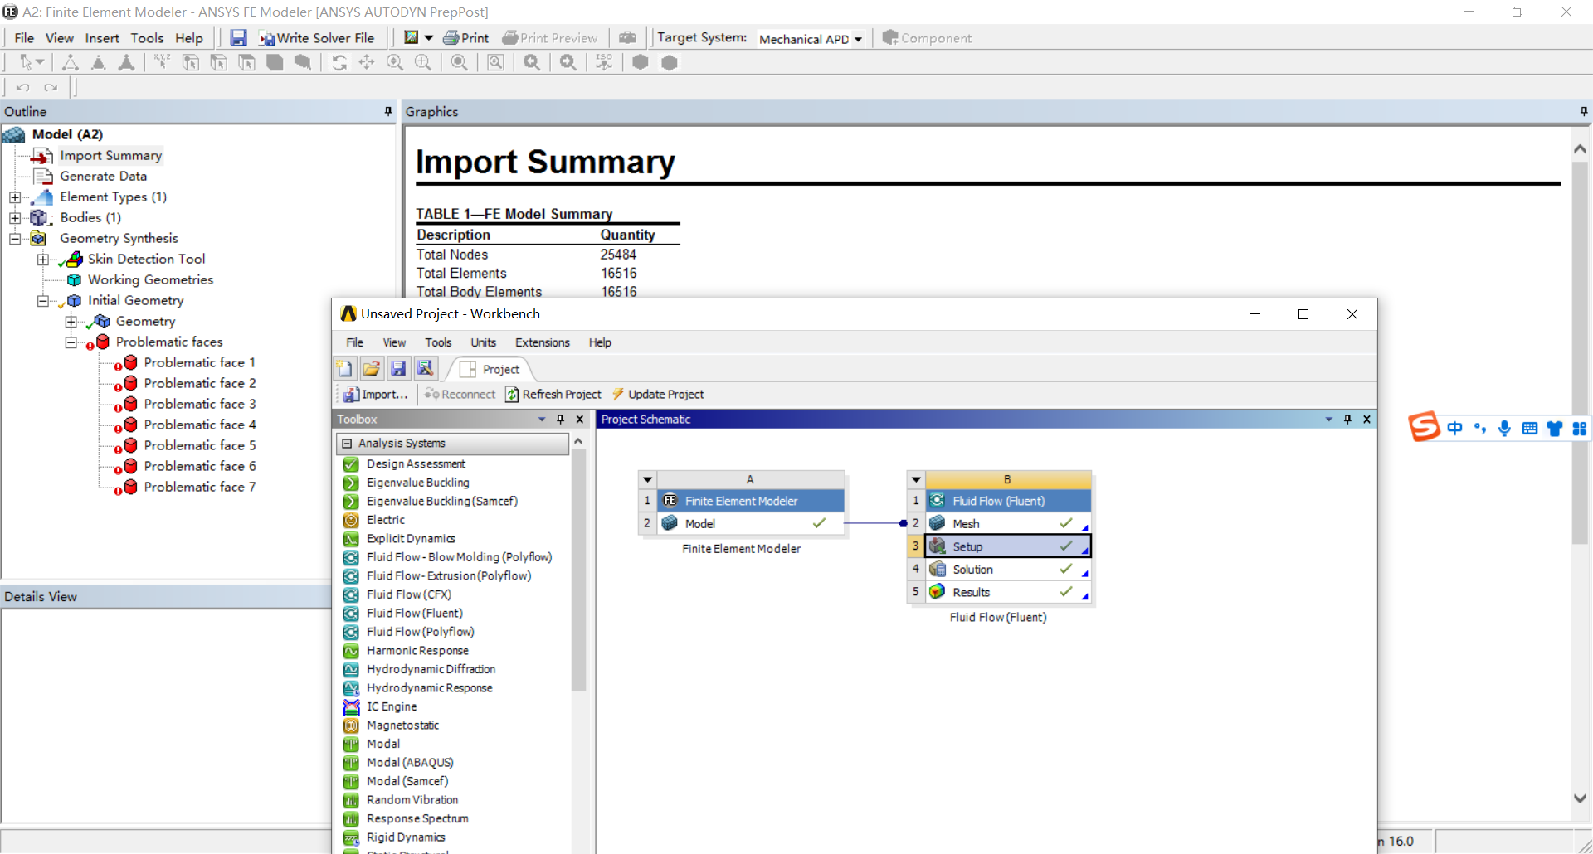Open system A dropdown arrow in schematic

[x=648, y=479]
